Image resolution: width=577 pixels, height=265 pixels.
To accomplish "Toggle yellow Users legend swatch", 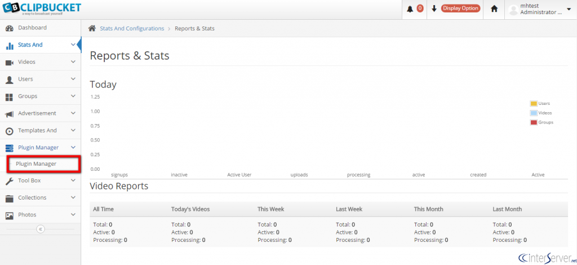I will (534, 103).
